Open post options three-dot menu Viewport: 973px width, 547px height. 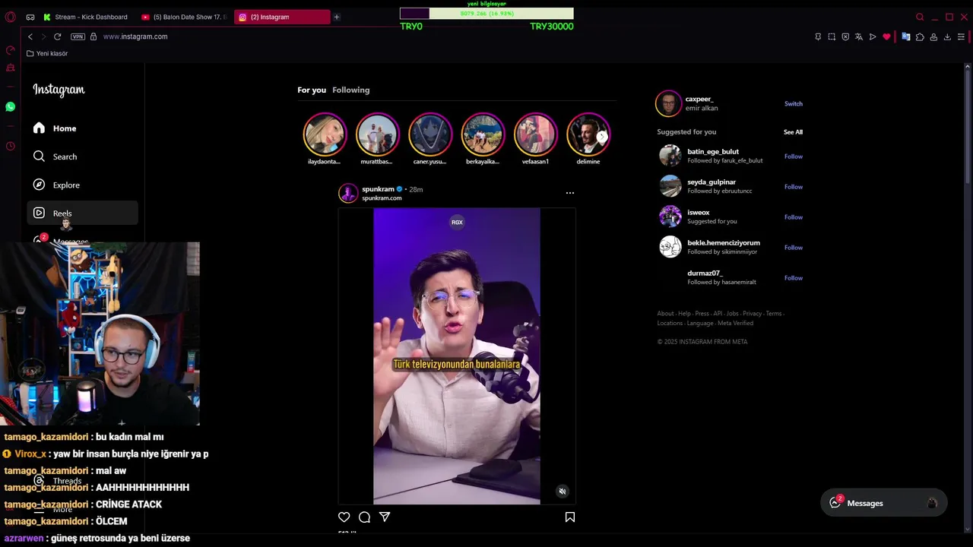click(x=570, y=193)
